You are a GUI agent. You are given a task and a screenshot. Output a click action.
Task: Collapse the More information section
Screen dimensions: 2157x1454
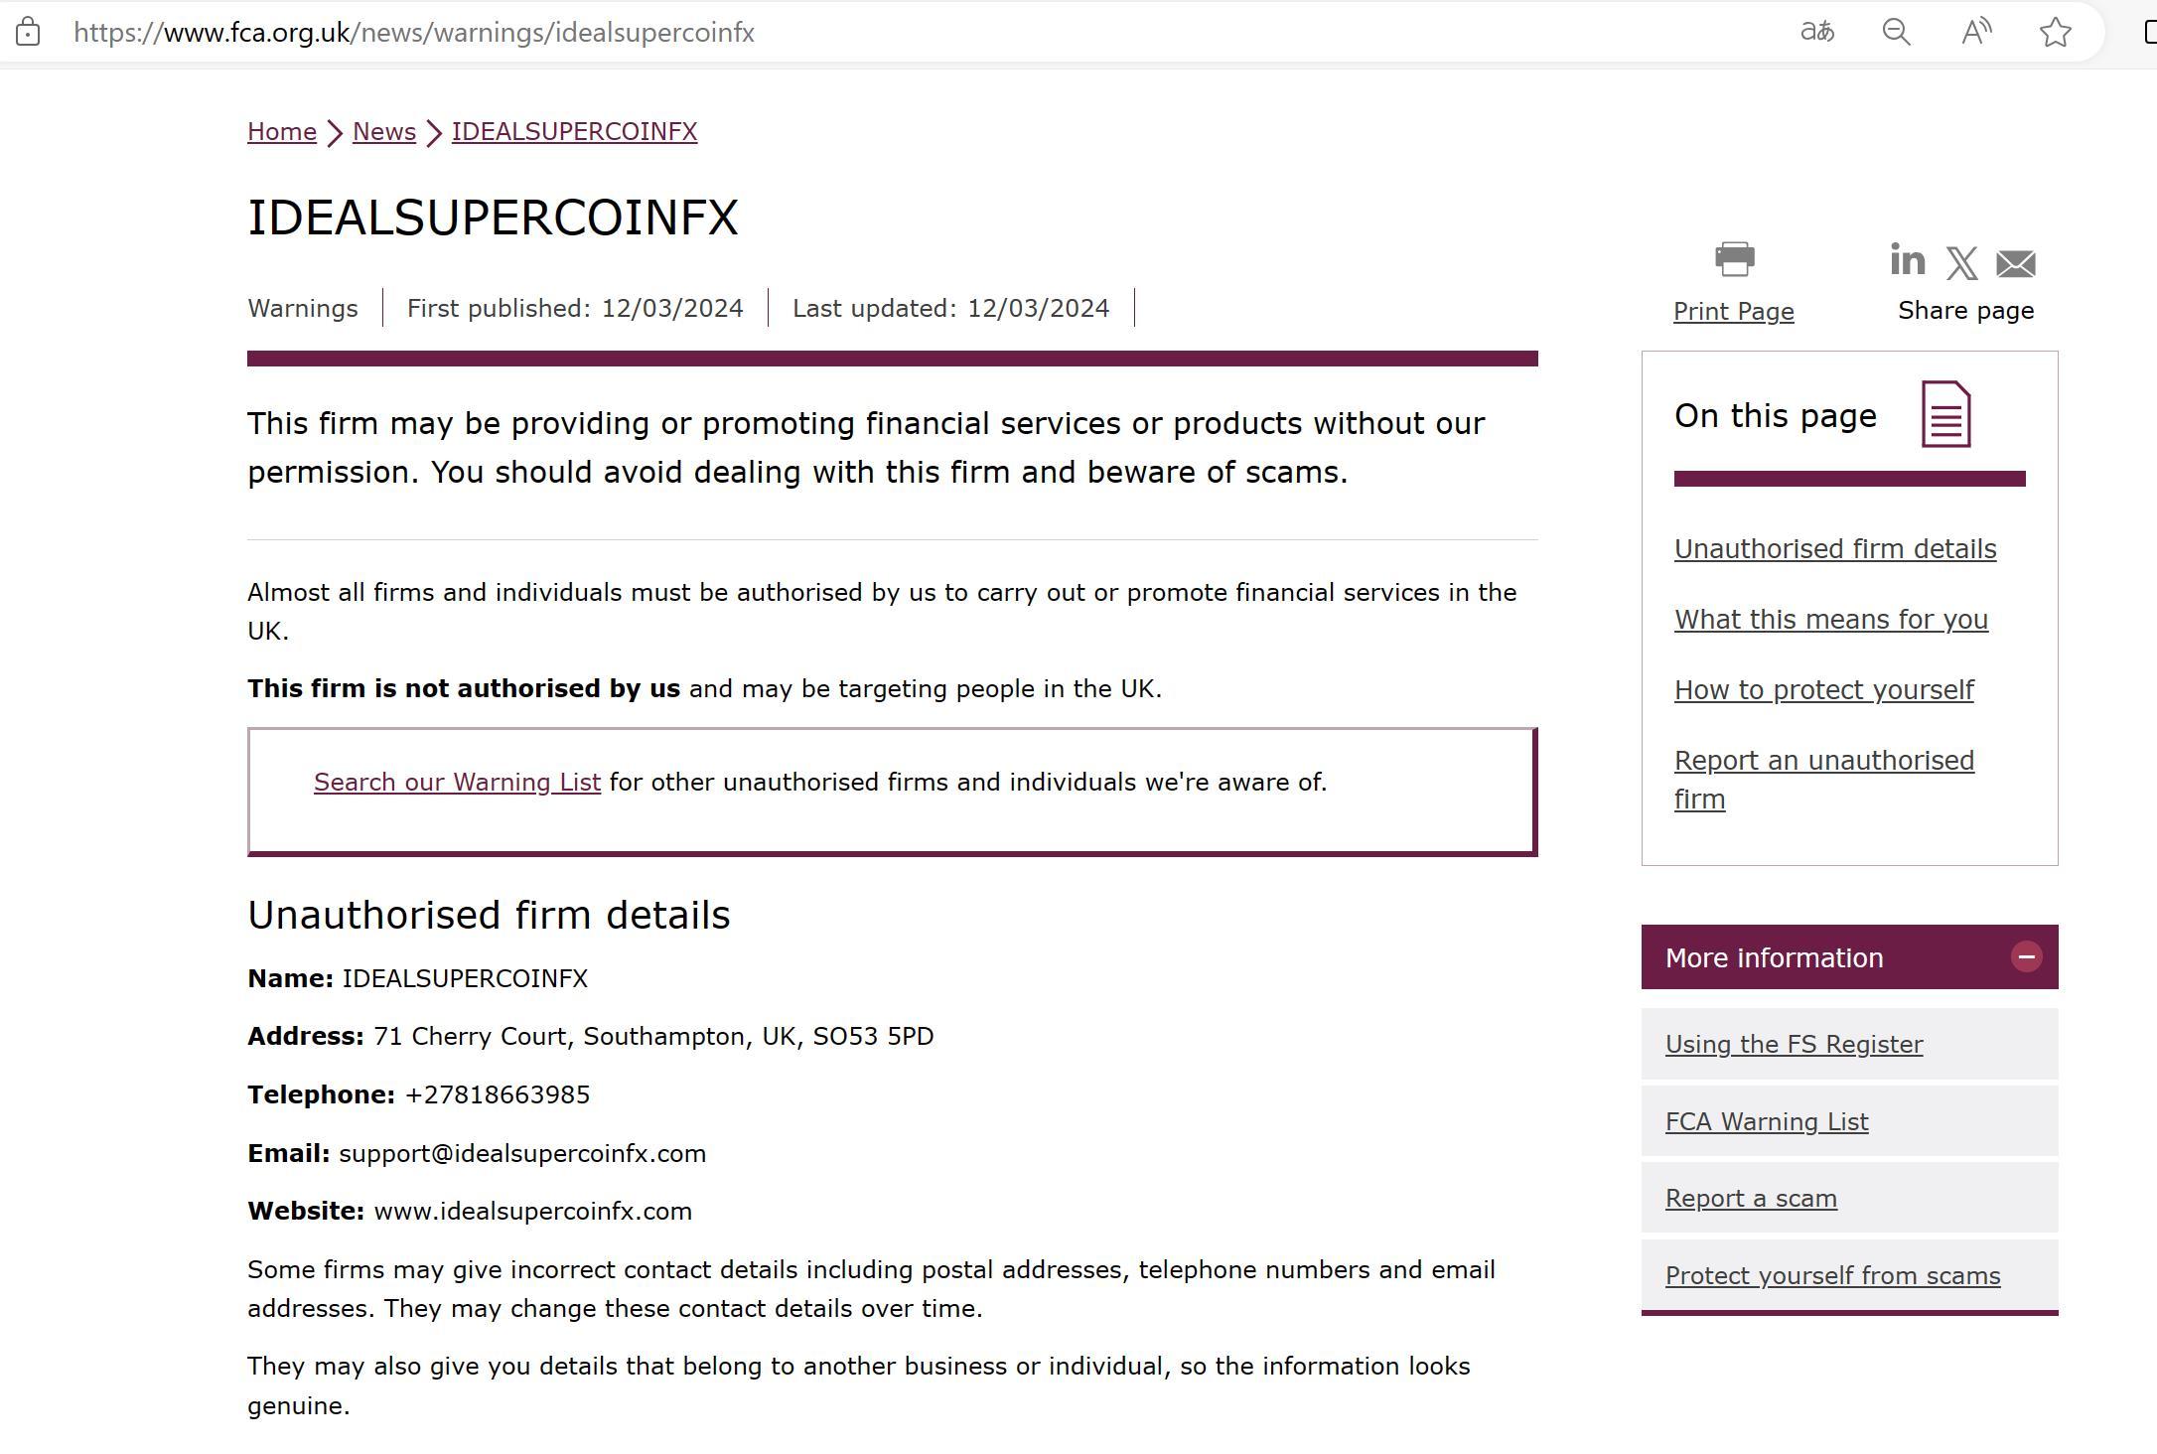[x=2026, y=956]
